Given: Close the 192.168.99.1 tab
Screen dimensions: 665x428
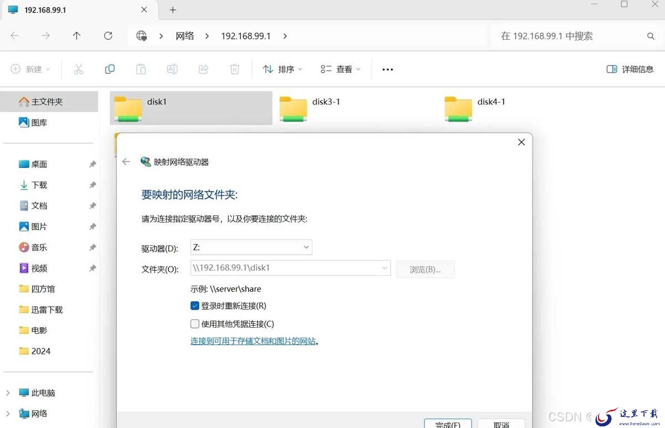Looking at the screenshot, I should coord(144,10).
